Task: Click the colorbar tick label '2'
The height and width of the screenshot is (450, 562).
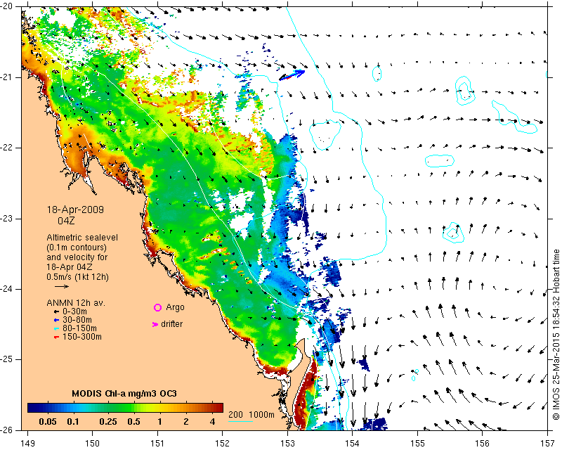Action: click(x=186, y=422)
